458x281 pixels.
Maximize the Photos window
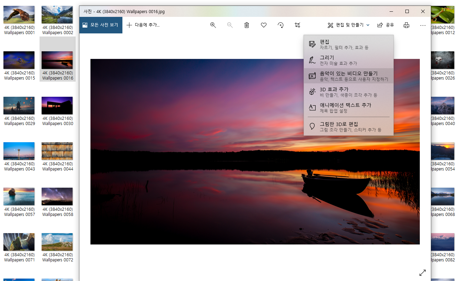(407, 11)
